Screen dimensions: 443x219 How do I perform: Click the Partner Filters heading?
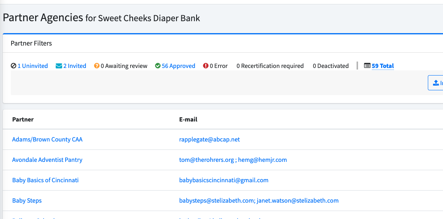(x=31, y=43)
